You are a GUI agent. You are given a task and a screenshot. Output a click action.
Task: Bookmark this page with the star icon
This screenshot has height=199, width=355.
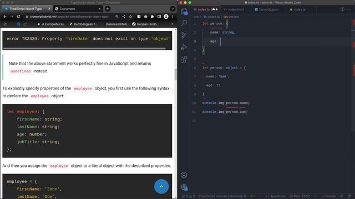pos(130,17)
